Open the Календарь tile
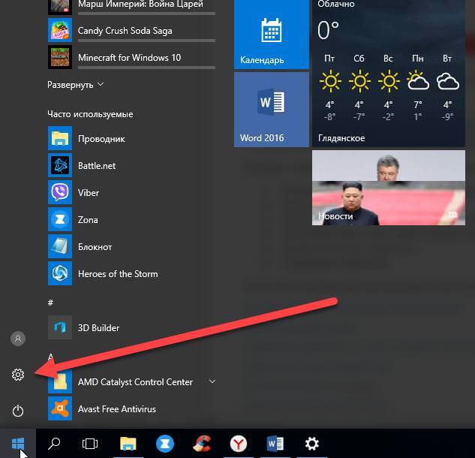Viewport: 475px width, 458px height. tap(272, 35)
